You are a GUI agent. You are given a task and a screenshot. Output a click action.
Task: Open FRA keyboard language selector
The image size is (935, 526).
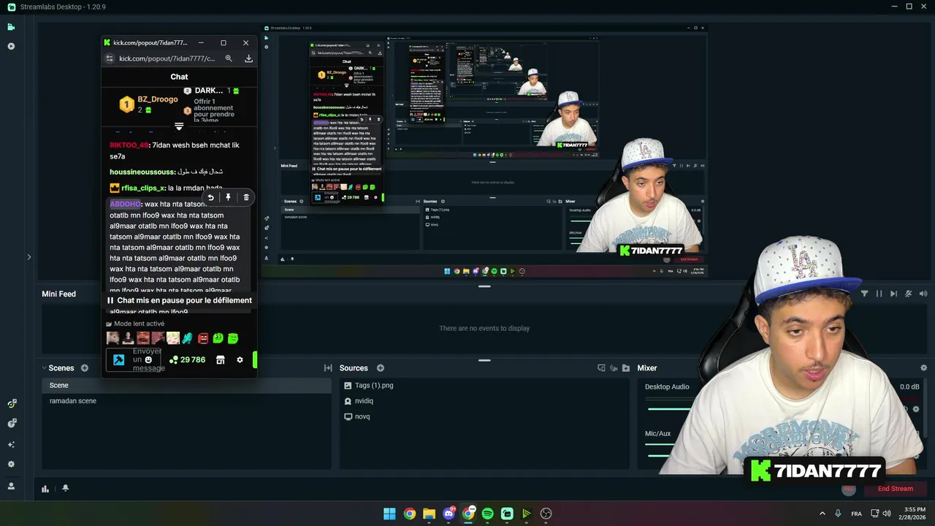856,514
